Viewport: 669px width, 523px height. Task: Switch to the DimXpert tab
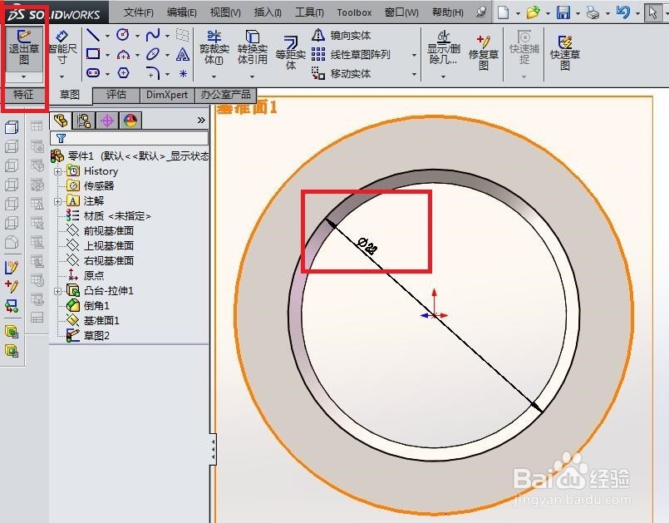point(167,94)
